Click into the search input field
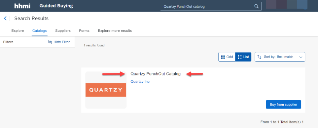Image resolution: width=318 pixels, height=128 pixels. pos(207,6)
